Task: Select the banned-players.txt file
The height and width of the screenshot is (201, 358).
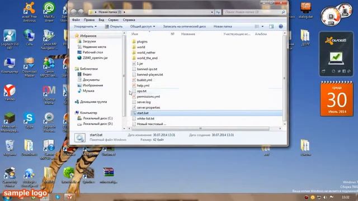Action: pos(150,74)
